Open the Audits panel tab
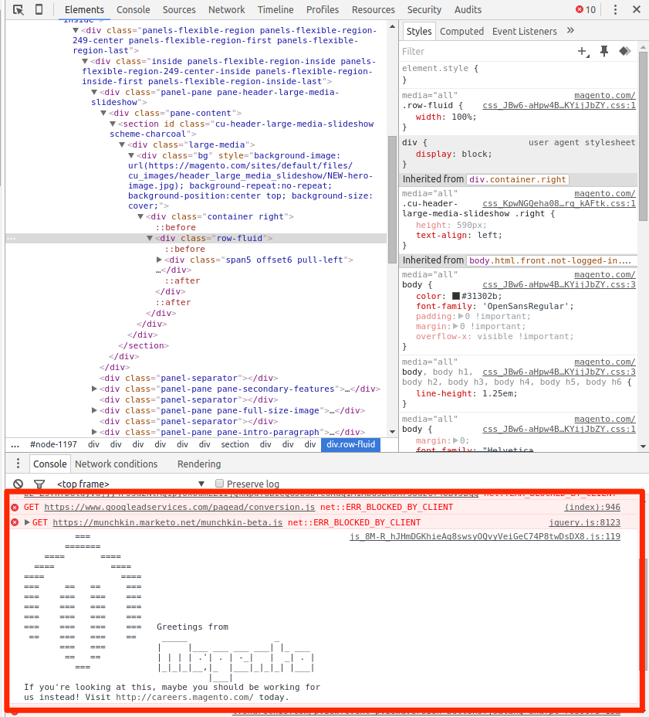 468,9
